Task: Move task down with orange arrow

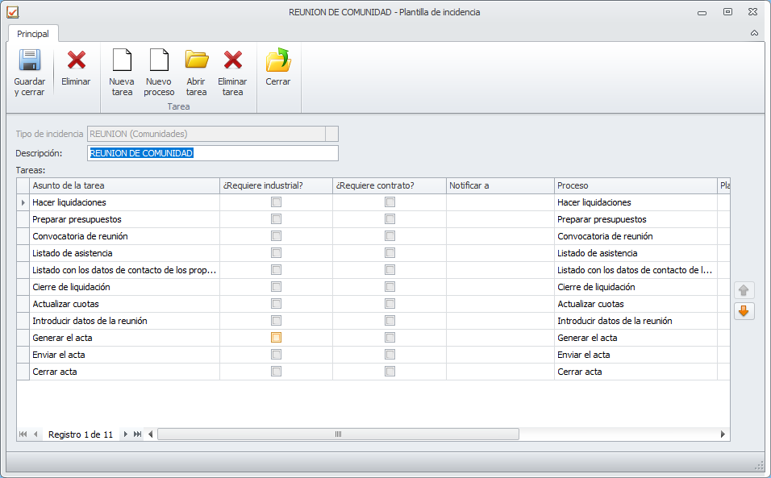Action: (744, 311)
